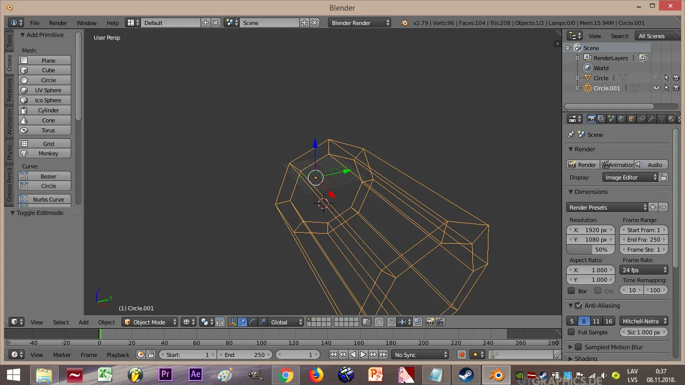Image resolution: width=685 pixels, height=385 pixels.
Task: Disable the Anti-Aliasing checkbox
Action: point(578,305)
